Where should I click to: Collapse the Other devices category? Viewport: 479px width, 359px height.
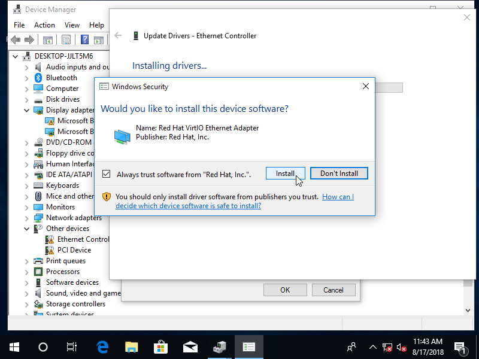point(27,229)
